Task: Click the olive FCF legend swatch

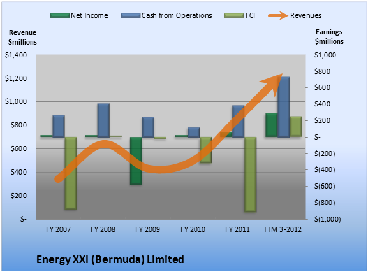Action: pyautogui.click(x=234, y=15)
